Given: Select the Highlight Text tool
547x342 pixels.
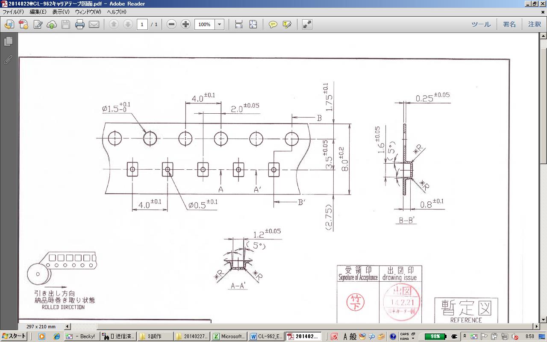Looking at the screenshot, I should point(287,24).
